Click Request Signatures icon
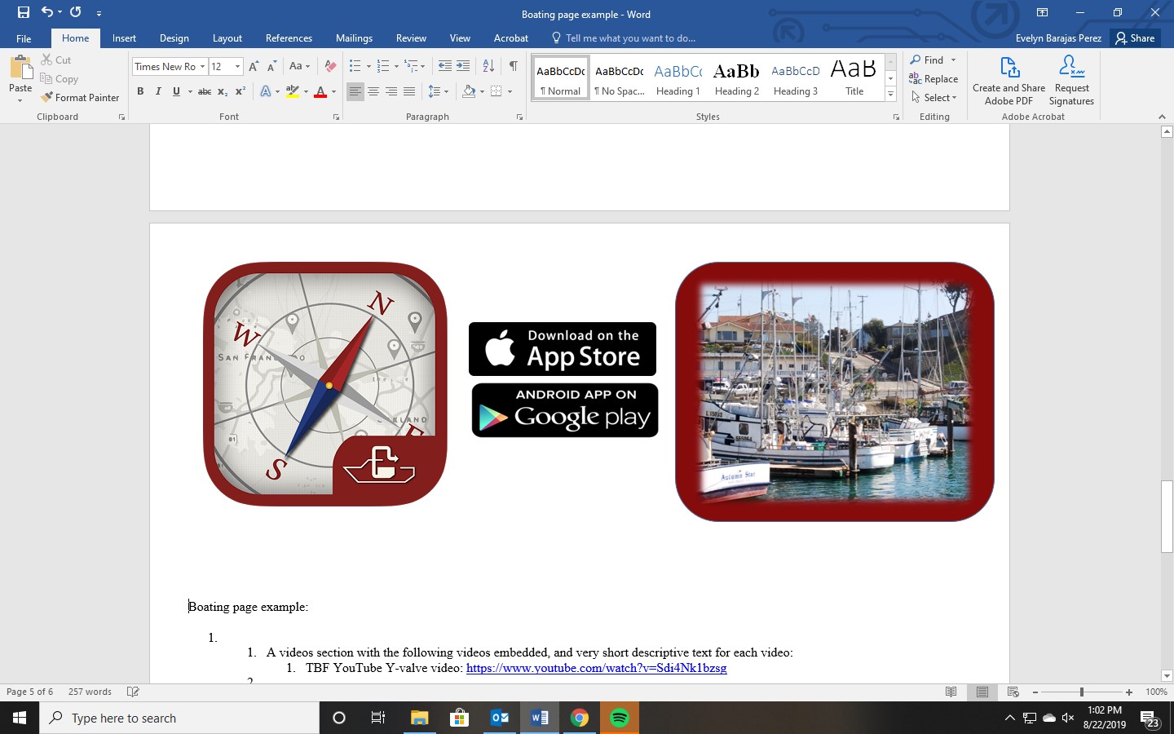The width and height of the screenshot is (1174, 734). tap(1071, 80)
